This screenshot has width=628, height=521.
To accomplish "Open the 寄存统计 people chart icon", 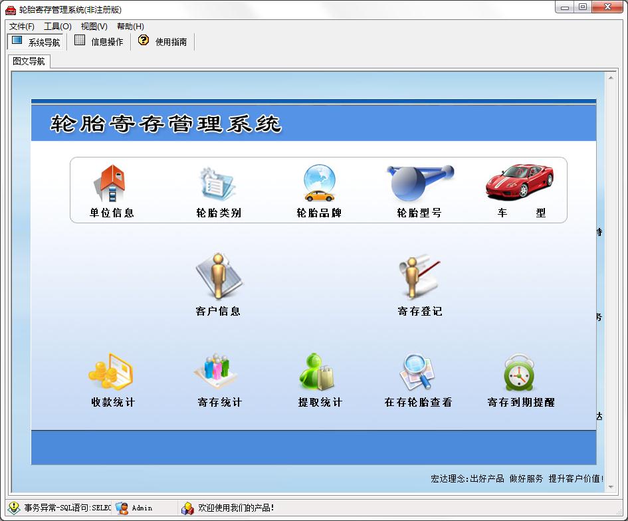I will [216, 371].
